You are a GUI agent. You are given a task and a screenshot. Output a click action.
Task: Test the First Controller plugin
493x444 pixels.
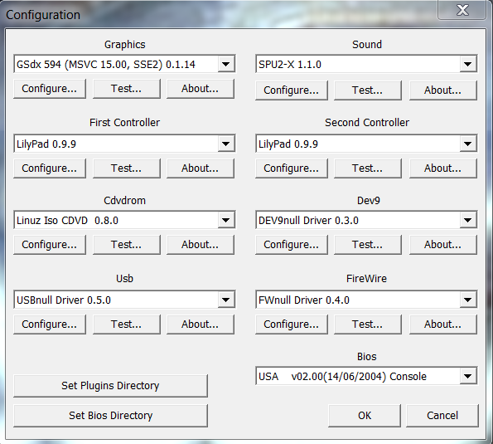pyautogui.click(x=127, y=168)
